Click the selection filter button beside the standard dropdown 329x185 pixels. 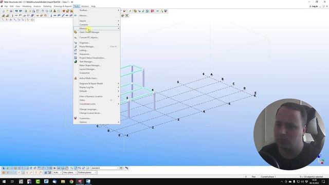point(121,168)
